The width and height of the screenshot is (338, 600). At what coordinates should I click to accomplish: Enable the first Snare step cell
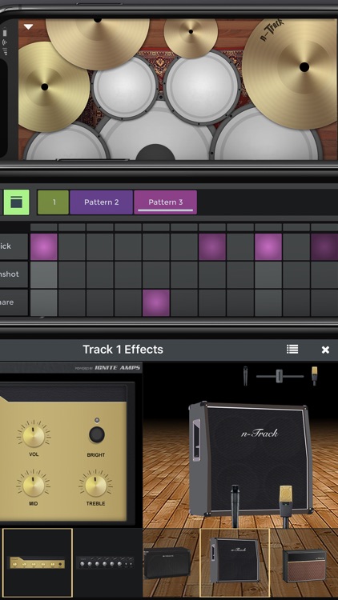44,302
